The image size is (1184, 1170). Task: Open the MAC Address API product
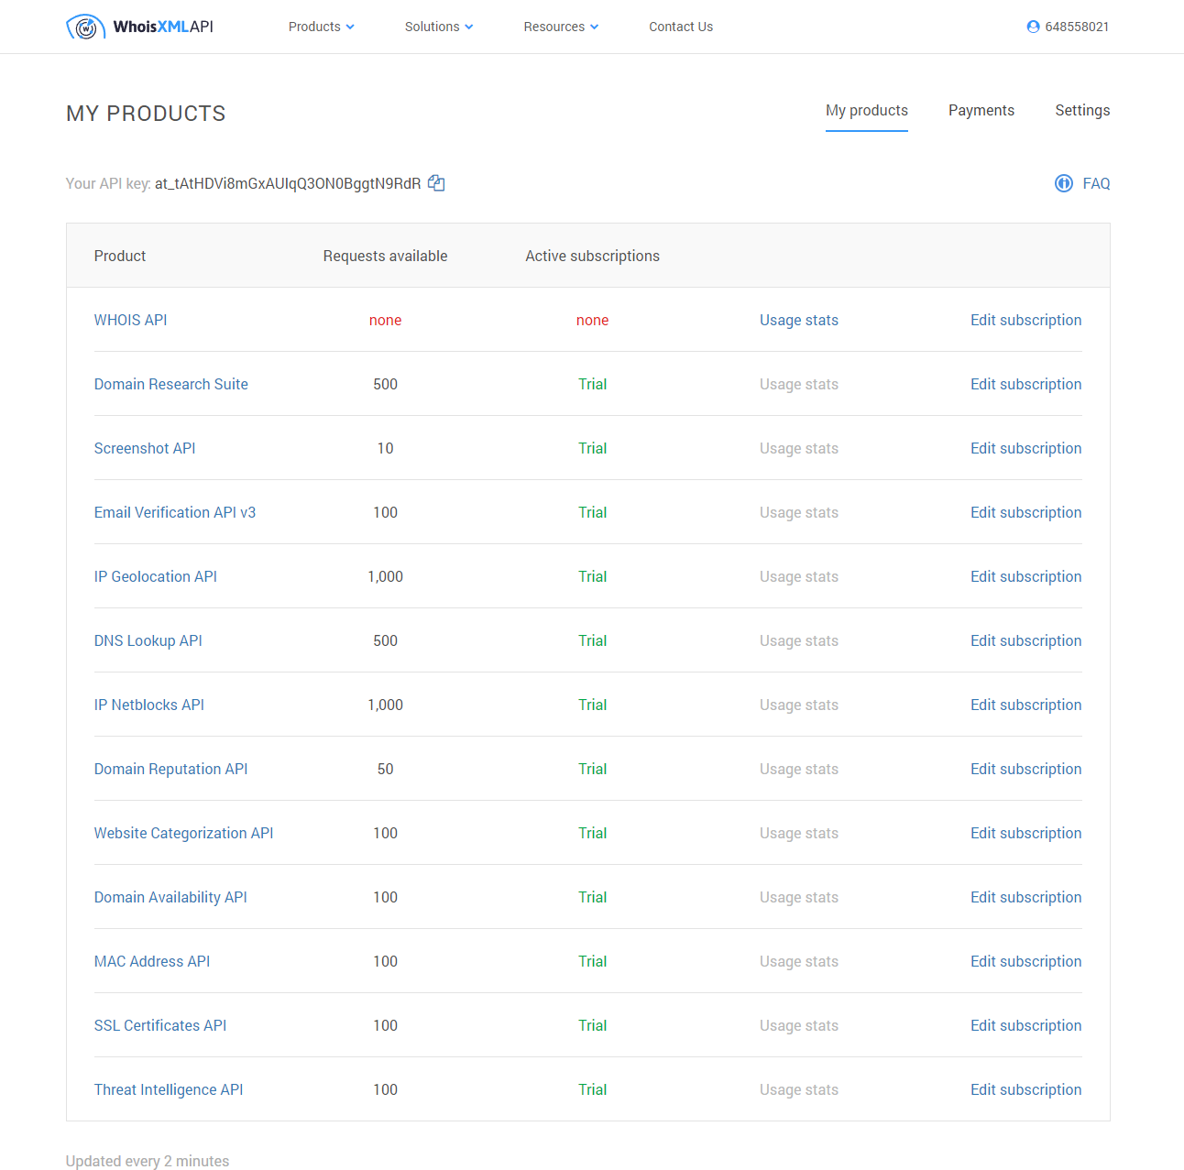tap(152, 961)
